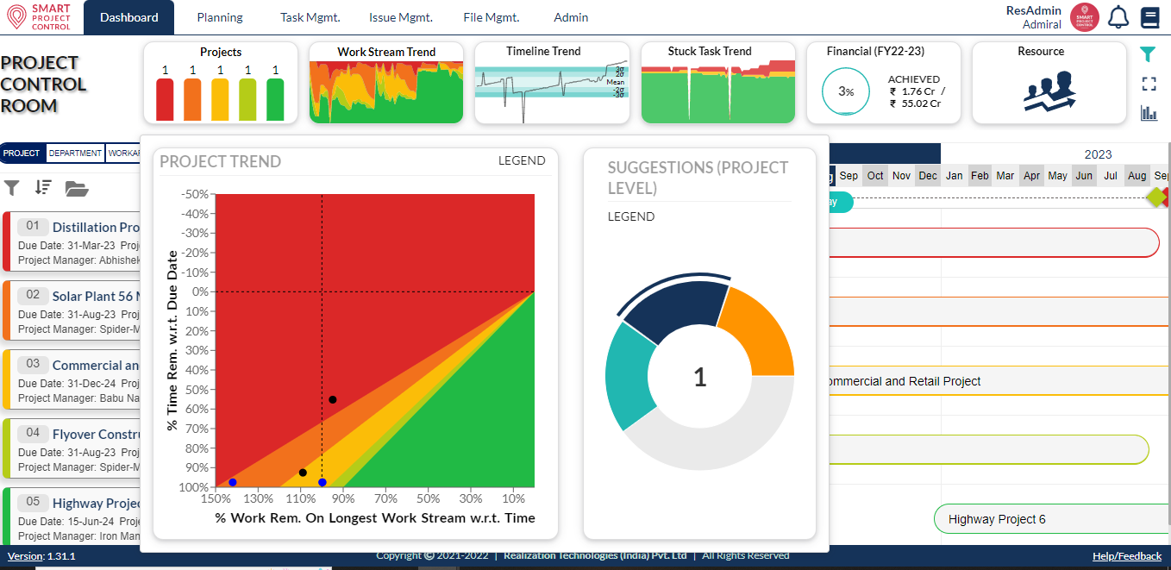1171x570 pixels.
Task: Expand the LEGEND in the Suggestions panel
Action: (x=630, y=216)
